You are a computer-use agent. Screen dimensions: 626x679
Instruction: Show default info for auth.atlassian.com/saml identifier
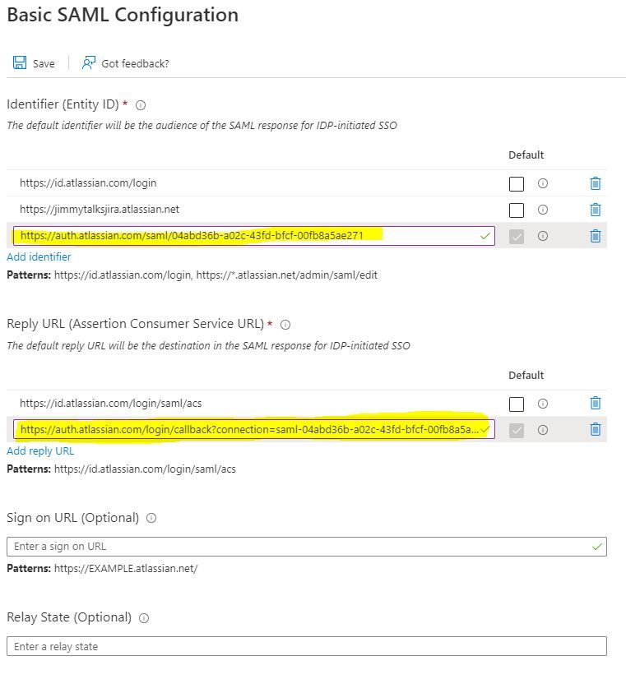[542, 236]
